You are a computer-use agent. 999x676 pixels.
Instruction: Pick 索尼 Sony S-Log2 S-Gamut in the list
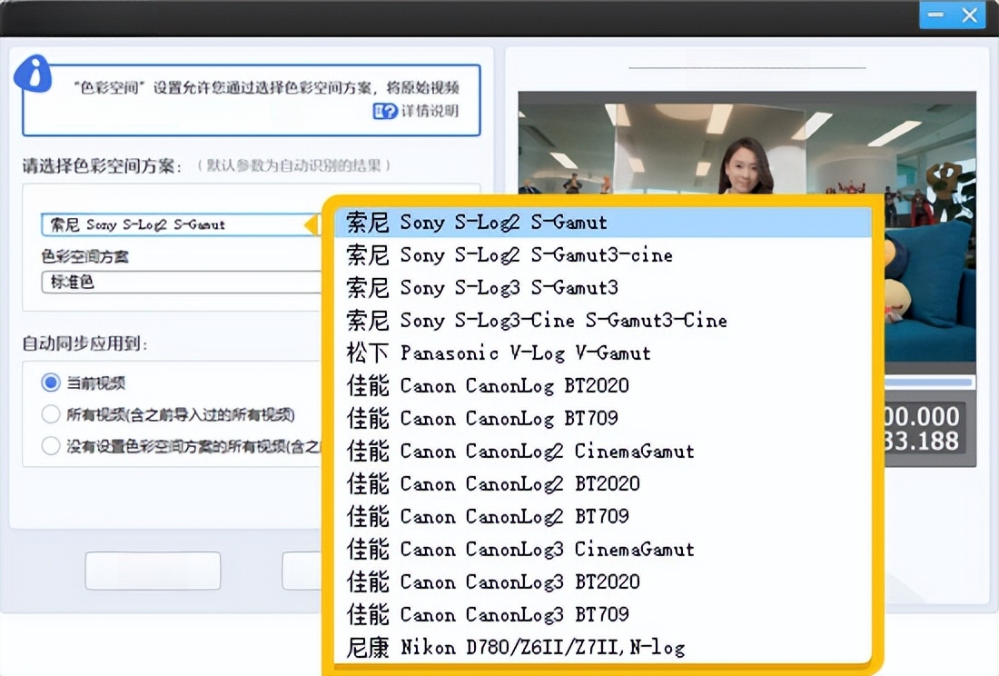603,223
